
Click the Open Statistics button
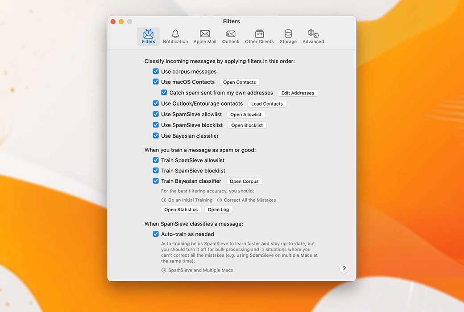(181, 209)
